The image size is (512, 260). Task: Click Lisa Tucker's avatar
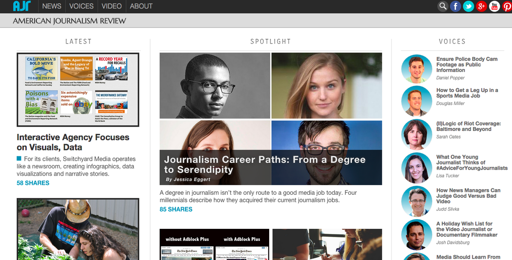[417, 168]
